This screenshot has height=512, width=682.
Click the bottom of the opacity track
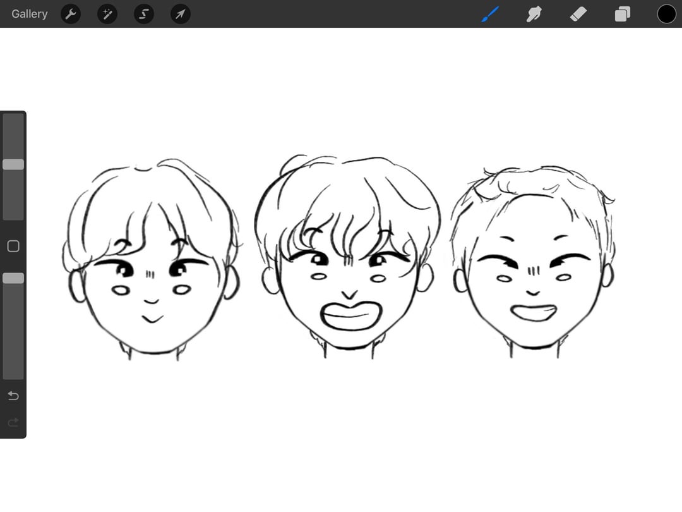pyautogui.click(x=13, y=373)
